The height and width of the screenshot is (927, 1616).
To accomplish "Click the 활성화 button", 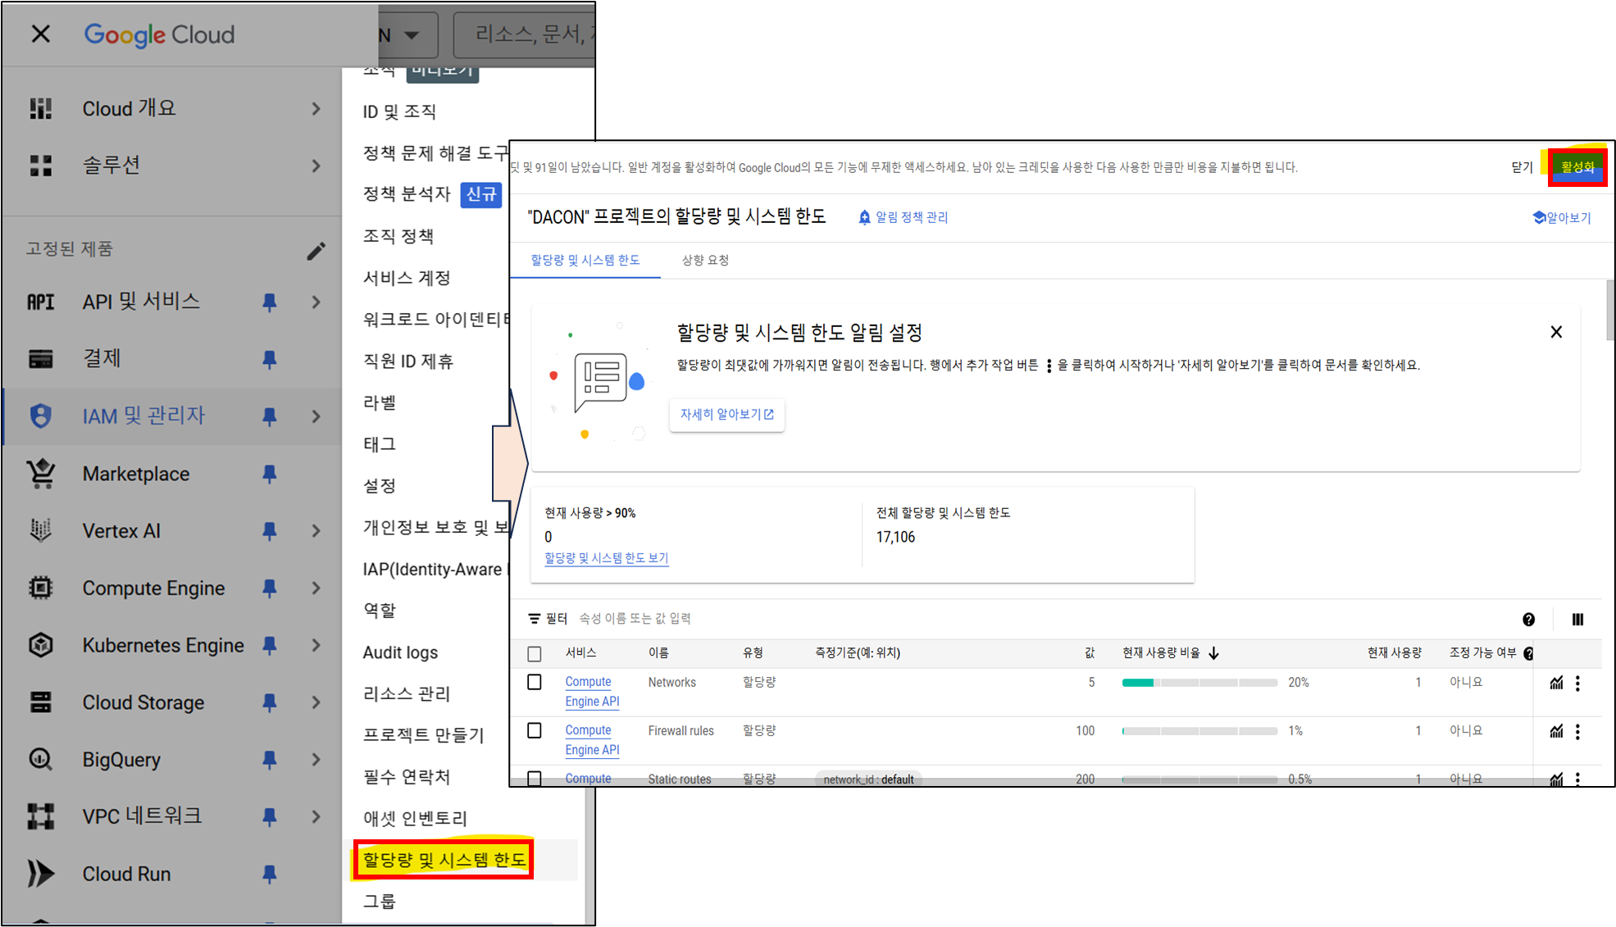I will click(x=1577, y=167).
